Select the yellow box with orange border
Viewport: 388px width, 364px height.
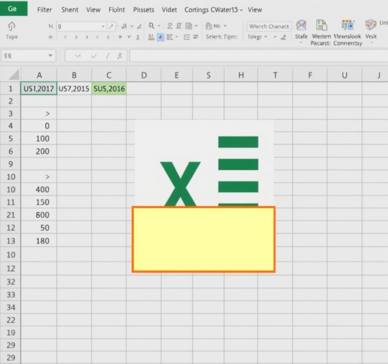tap(203, 240)
